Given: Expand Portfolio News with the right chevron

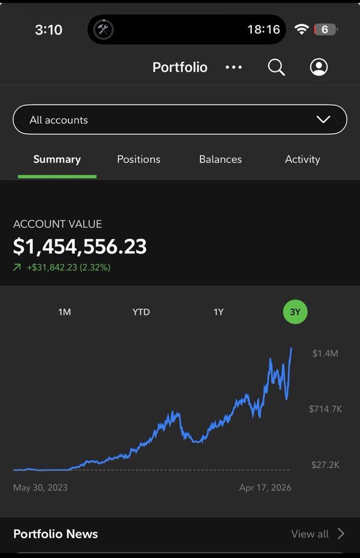Looking at the screenshot, I should point(341,534).
